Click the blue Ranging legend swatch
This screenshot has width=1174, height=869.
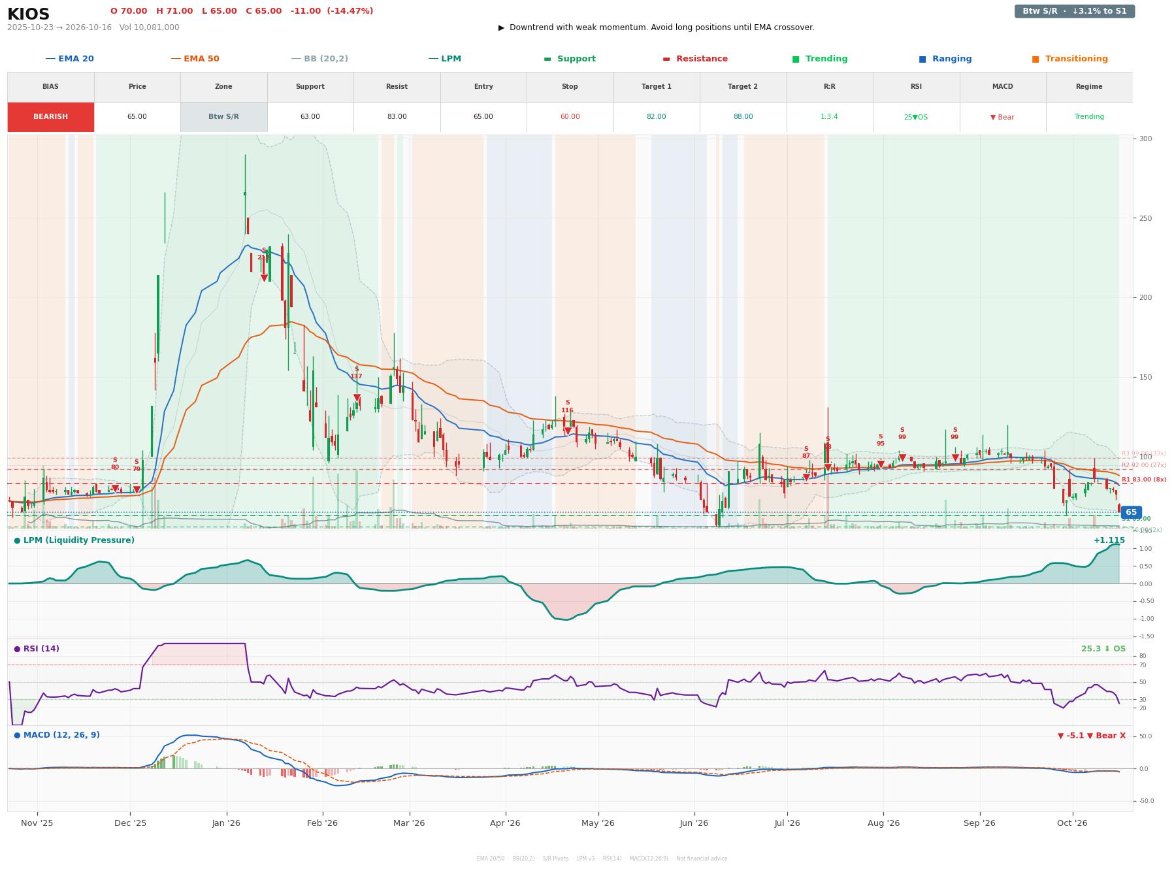point(922,59)
